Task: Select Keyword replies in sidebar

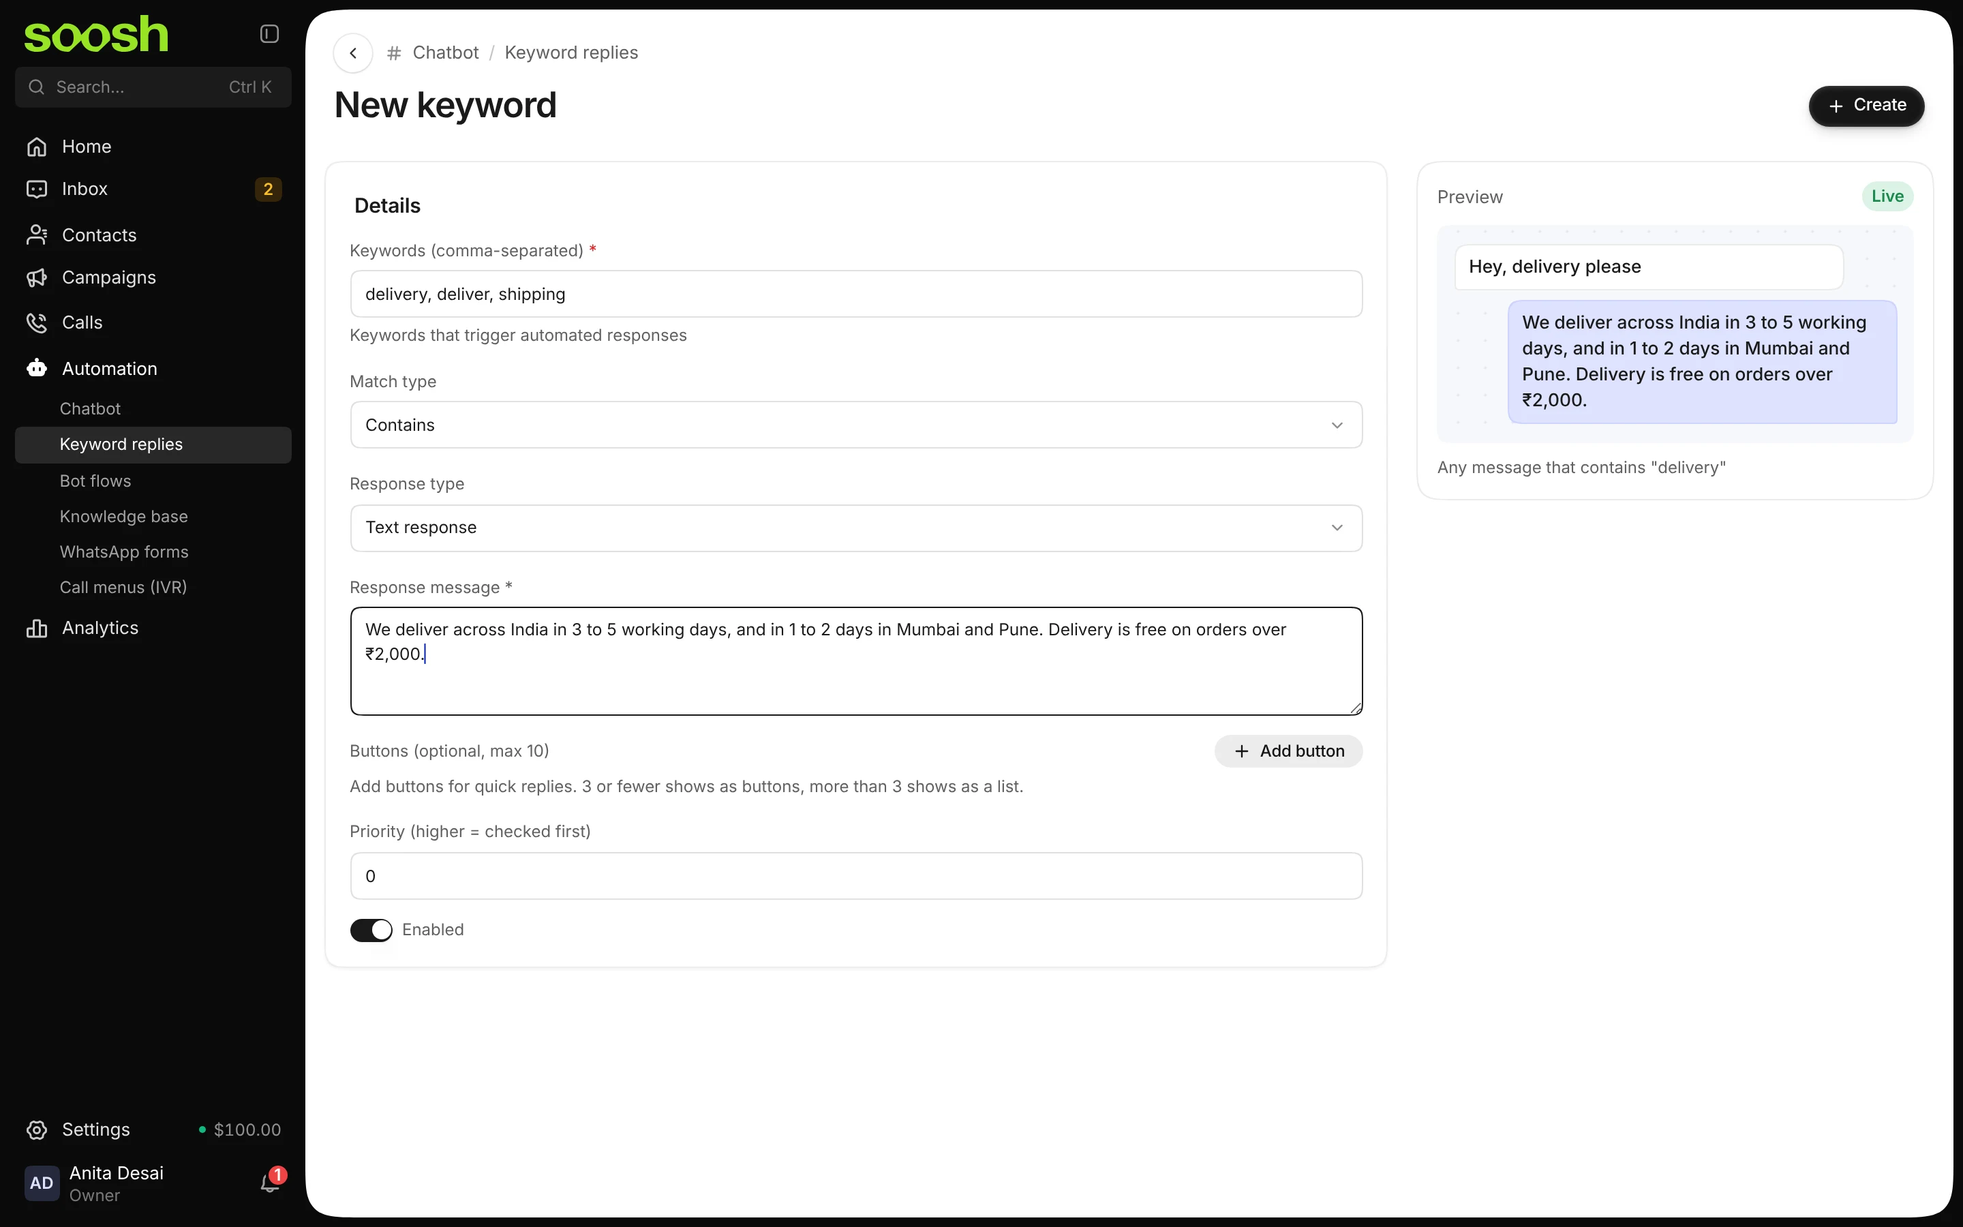Action: [153, 444]
